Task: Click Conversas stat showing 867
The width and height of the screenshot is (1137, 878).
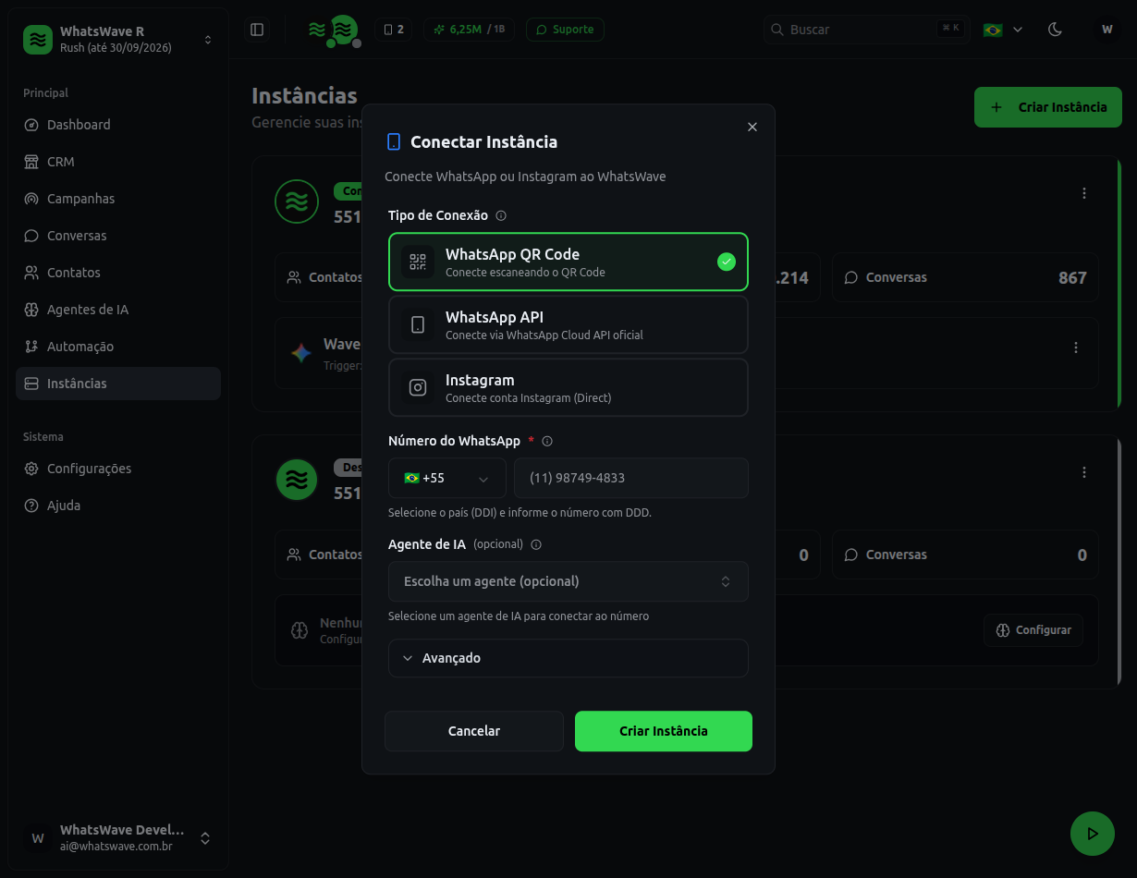Action: (x=965, y=277)
